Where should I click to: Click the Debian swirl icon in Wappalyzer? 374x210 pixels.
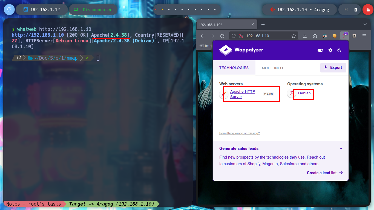coord(291,93)
